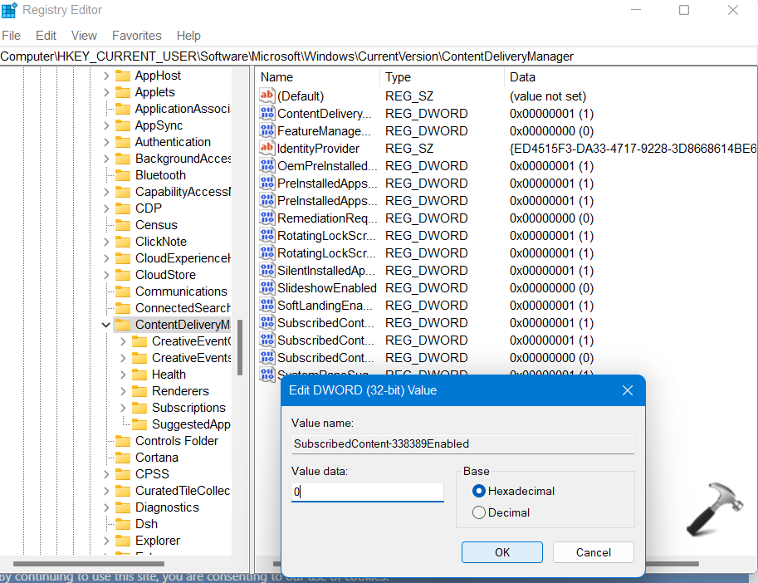
Task: Choose the Hexadecimal base option
Action: [478, 491]
